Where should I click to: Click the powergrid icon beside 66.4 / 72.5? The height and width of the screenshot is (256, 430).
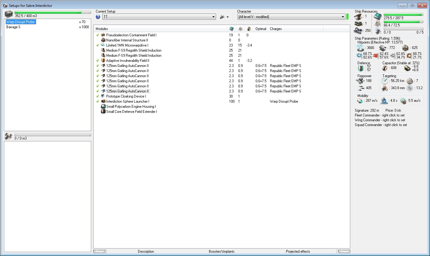[x=378, y=24]
